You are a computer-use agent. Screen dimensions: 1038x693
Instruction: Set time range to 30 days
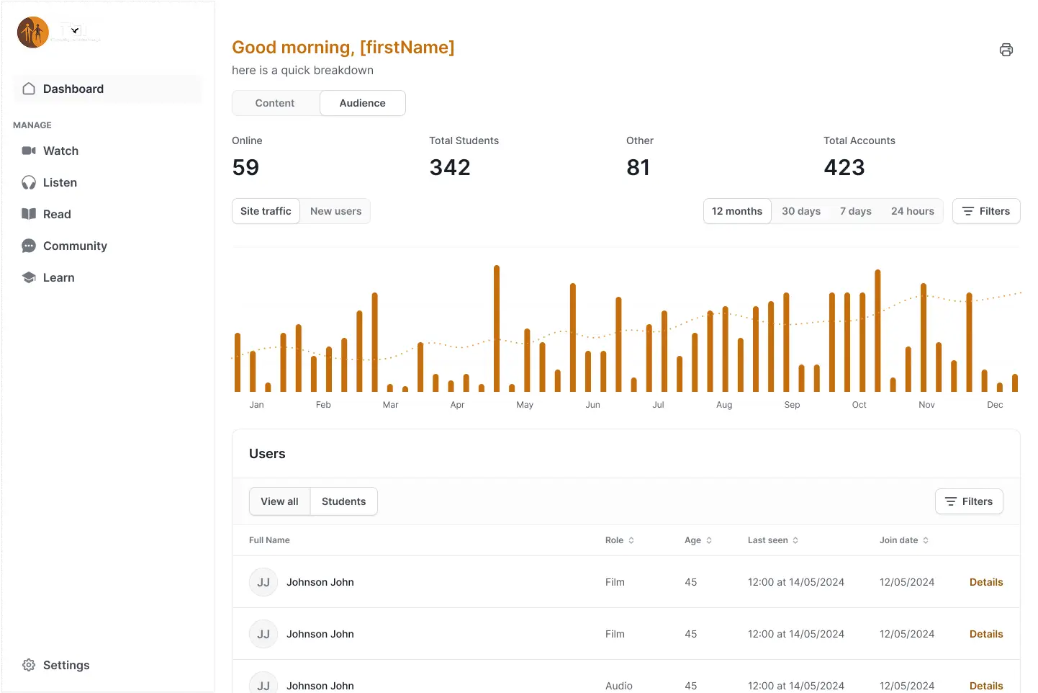tap(800, 211)
